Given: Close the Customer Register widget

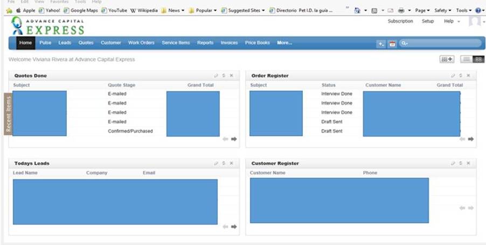Looking at the screenshot, I should tap(468, 163).
